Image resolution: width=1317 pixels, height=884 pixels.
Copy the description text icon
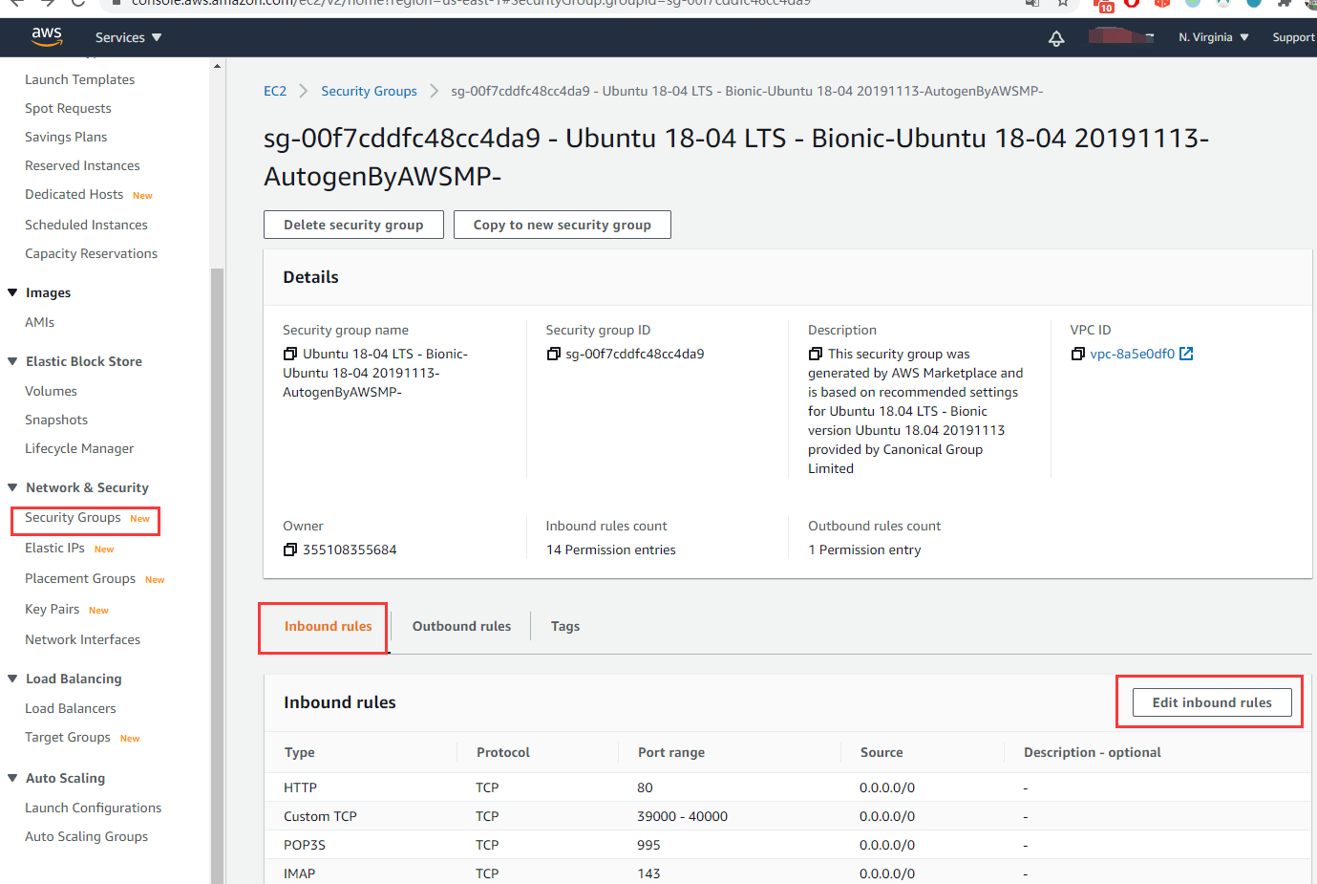(816, 354)
